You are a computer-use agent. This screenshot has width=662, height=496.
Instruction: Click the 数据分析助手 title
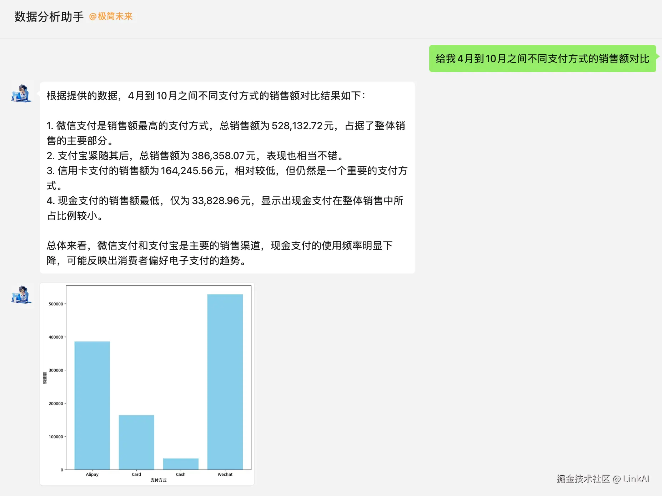[49, 16]
